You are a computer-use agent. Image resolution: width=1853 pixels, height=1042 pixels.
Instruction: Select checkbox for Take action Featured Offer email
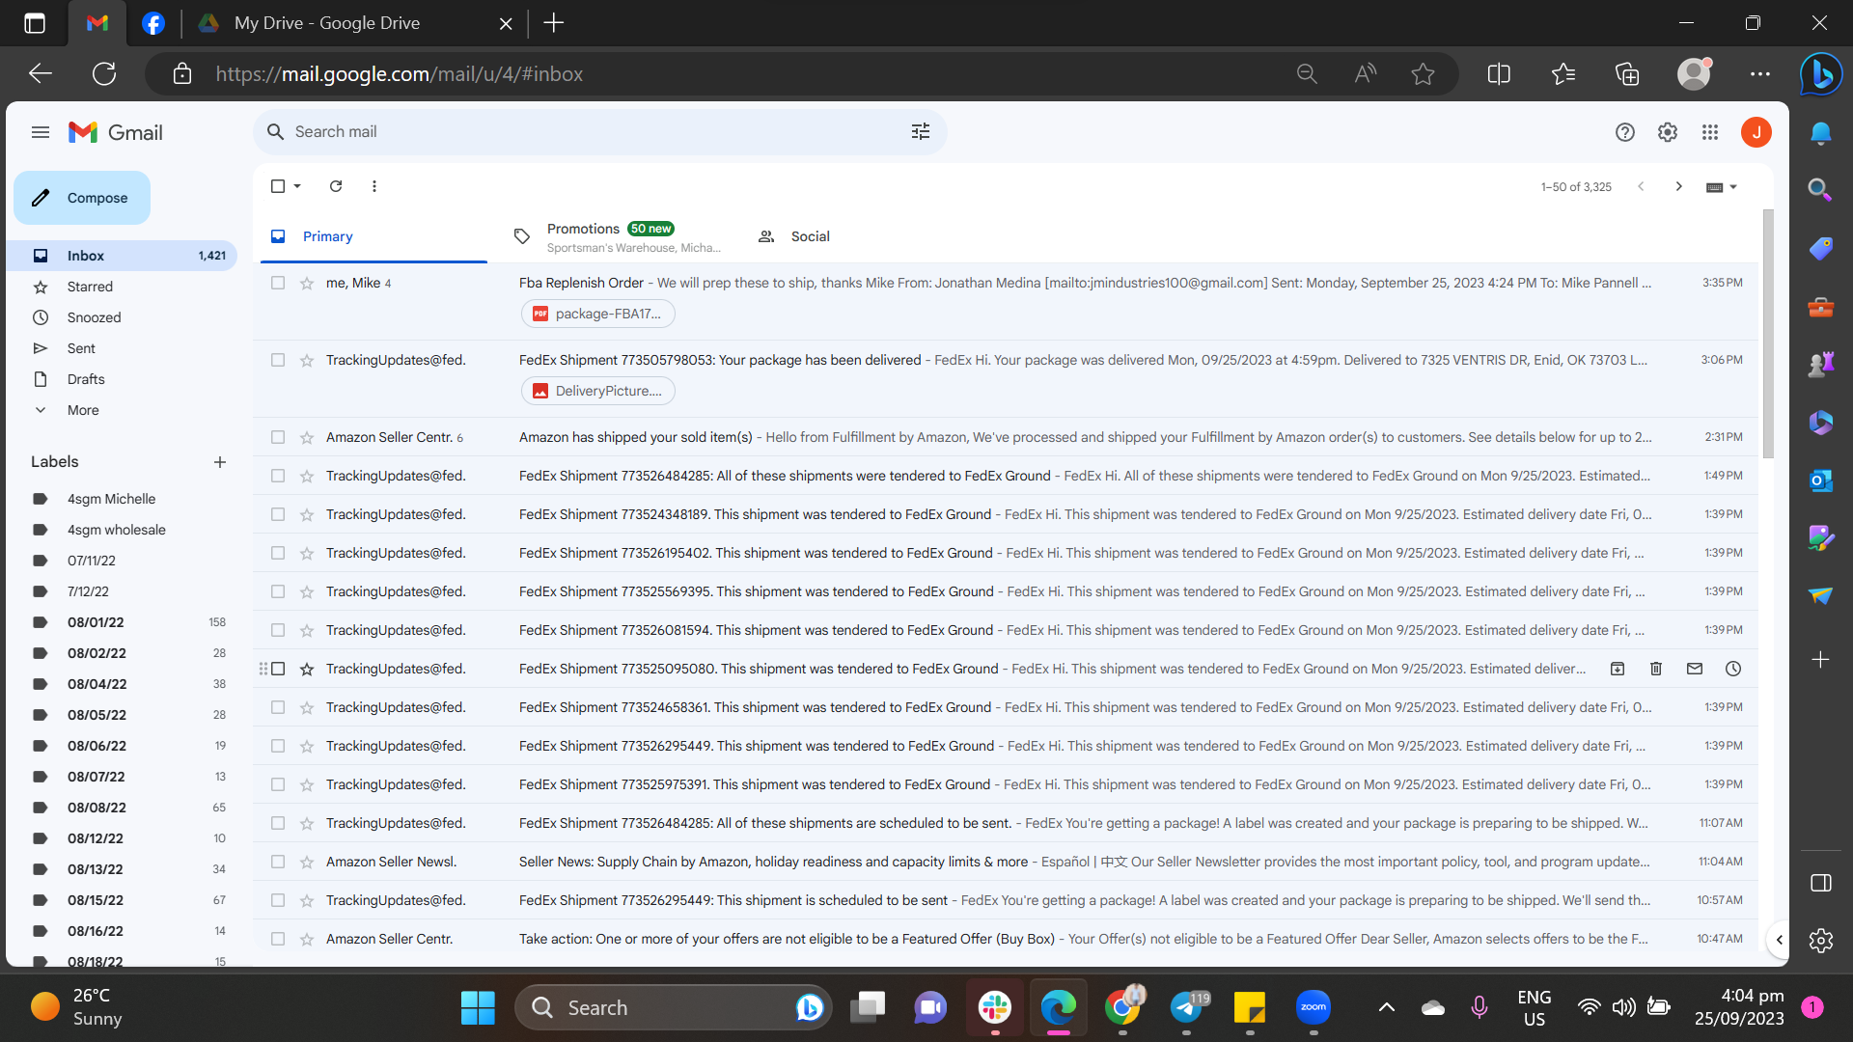click(x=278, y=939)
